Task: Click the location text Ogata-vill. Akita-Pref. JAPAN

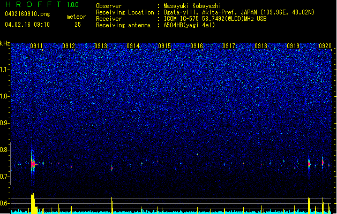Action: pyautogui.click(x=210, y=12)
